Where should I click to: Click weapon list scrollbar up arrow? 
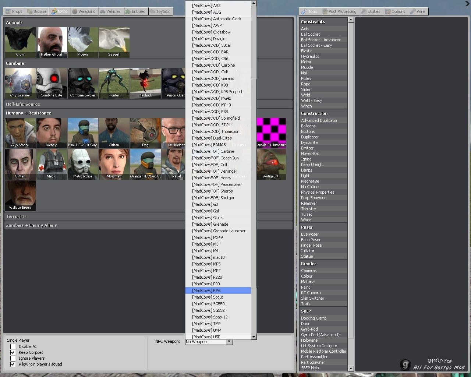[254, 3]
